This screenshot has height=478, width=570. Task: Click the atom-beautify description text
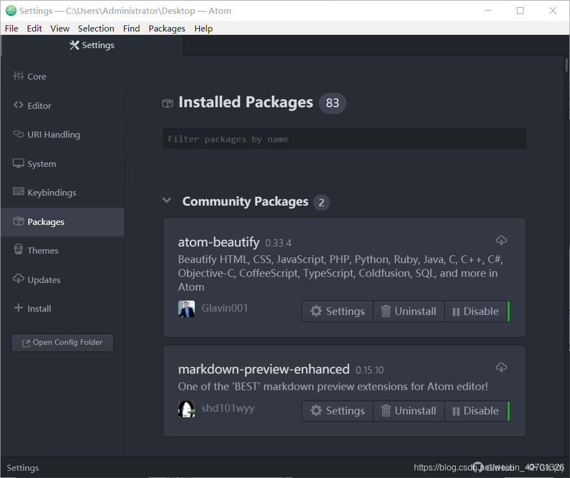(x=341, y=274)
